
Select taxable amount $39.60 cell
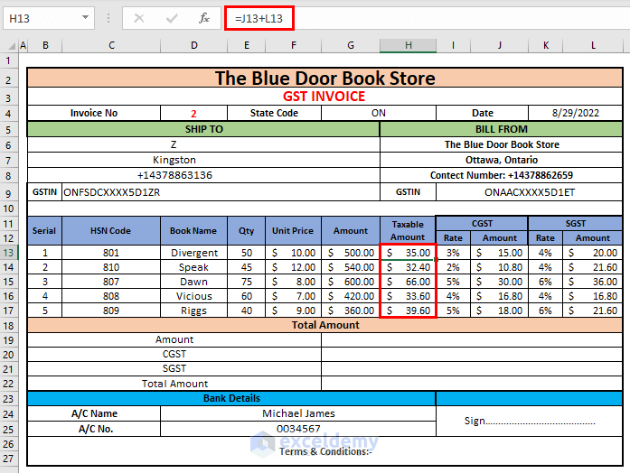408,311
